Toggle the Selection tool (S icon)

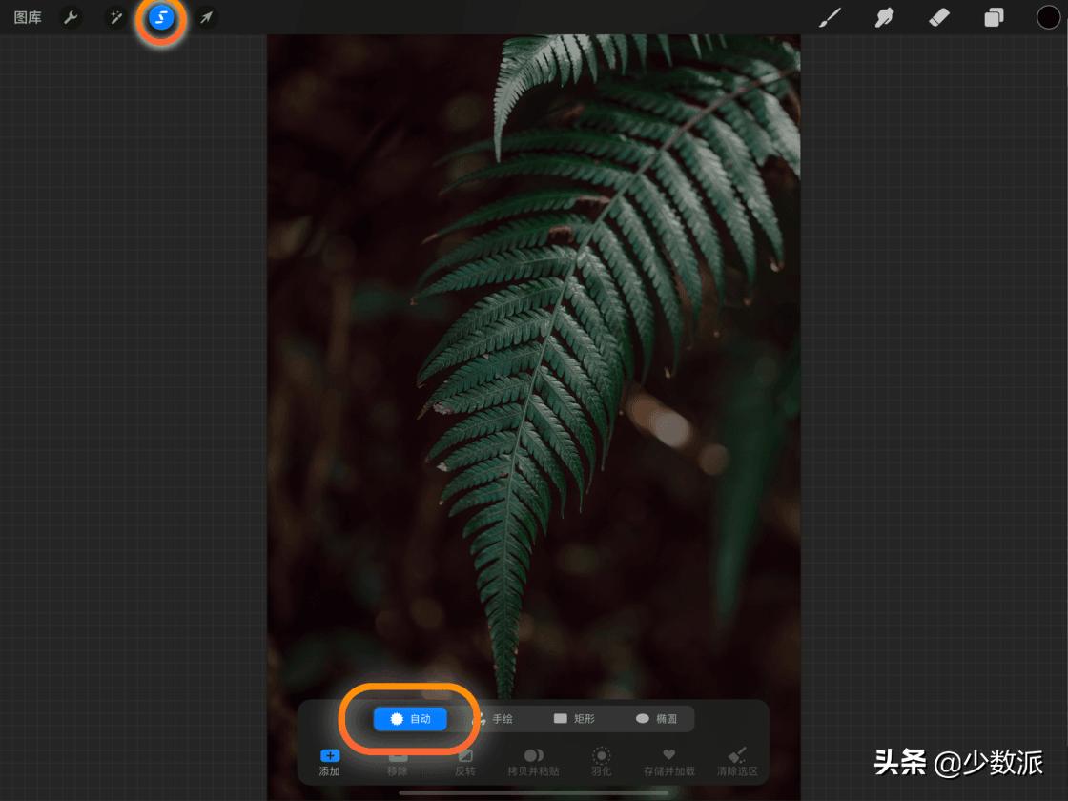(x=161, y=17)
